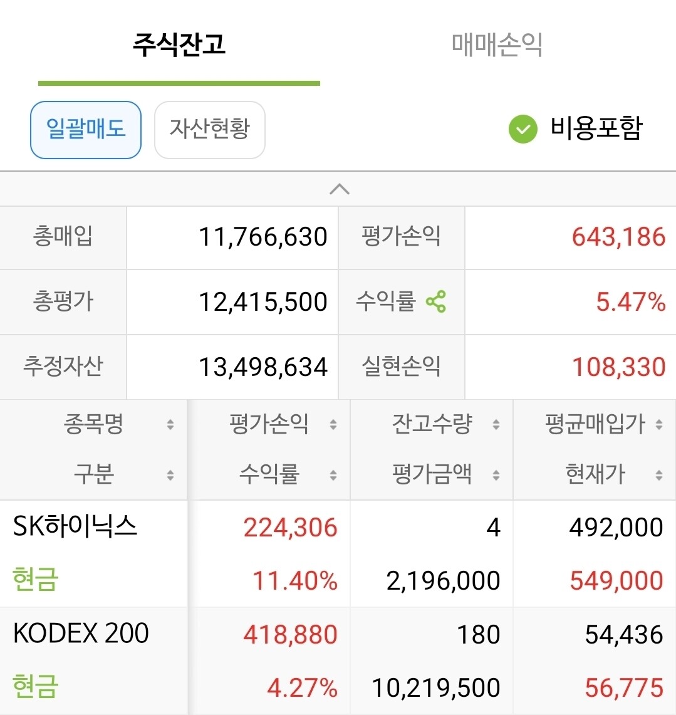Screen dimensions: 676x715
Task: Sort by 종목명 column arrows
Action: [x=170, y=424]
